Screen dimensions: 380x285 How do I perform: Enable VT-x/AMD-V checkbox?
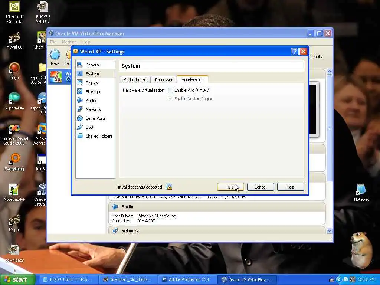coord(171,90)
